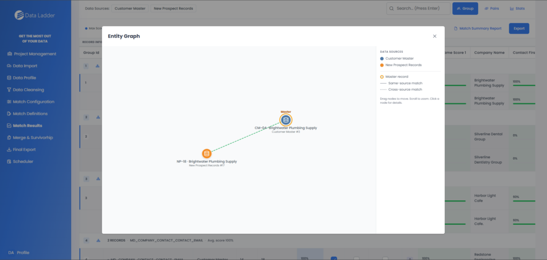Click New Prospect Records legend entry
Viewport: 547px width, 260px height.
pyautogui.click(x=401, y=65)
